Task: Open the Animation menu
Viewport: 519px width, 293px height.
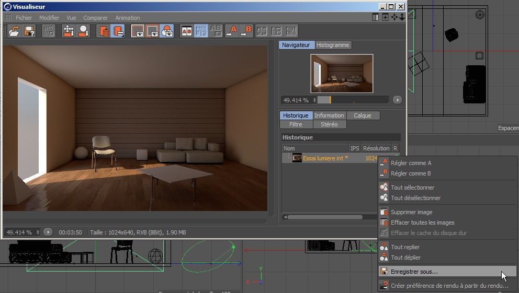Action: pyautogui.click(x=128, y=18)
